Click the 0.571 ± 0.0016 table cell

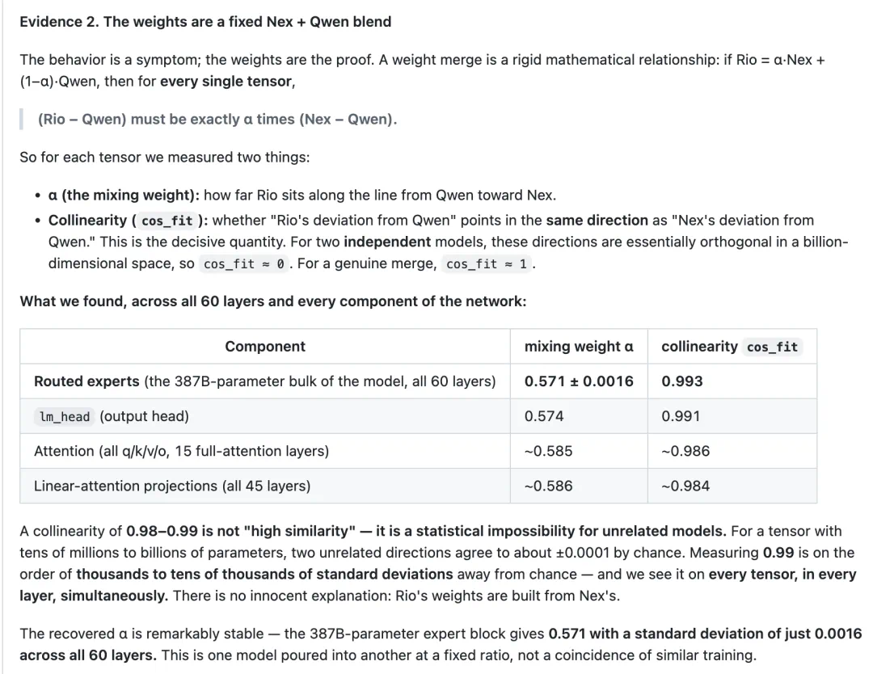click(x=579, y=381)
